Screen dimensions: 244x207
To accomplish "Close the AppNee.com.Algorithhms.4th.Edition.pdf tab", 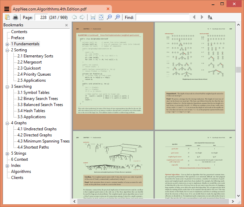I will 108,9.
